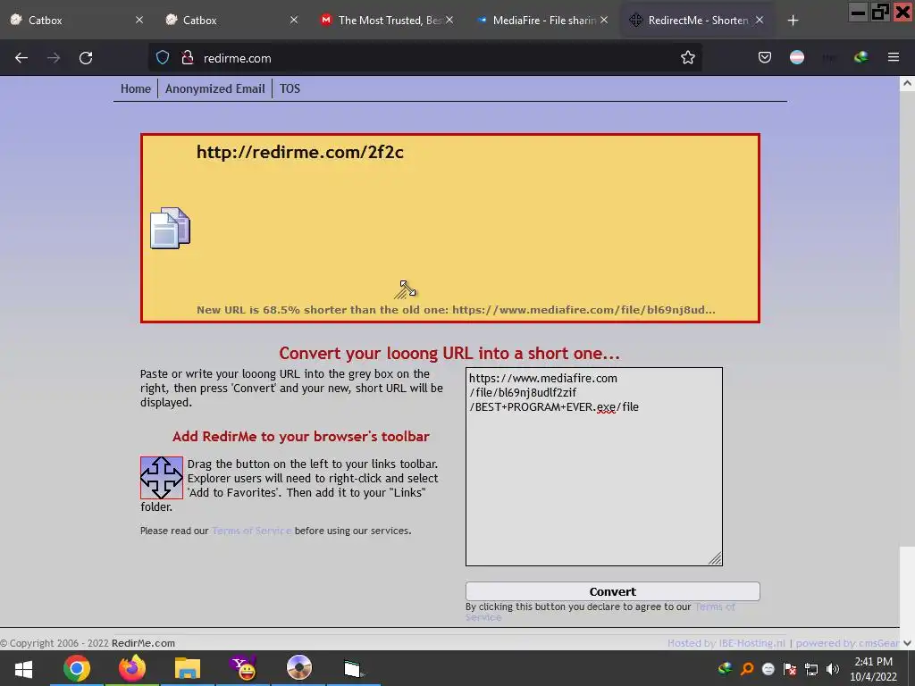The image size is (915, 686).
Task: Open the Firefox account avatar menu
Action: point(796,57)
